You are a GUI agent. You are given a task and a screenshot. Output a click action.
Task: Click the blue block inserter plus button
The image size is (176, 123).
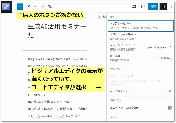pyautogui.click(x=20, y=7)
